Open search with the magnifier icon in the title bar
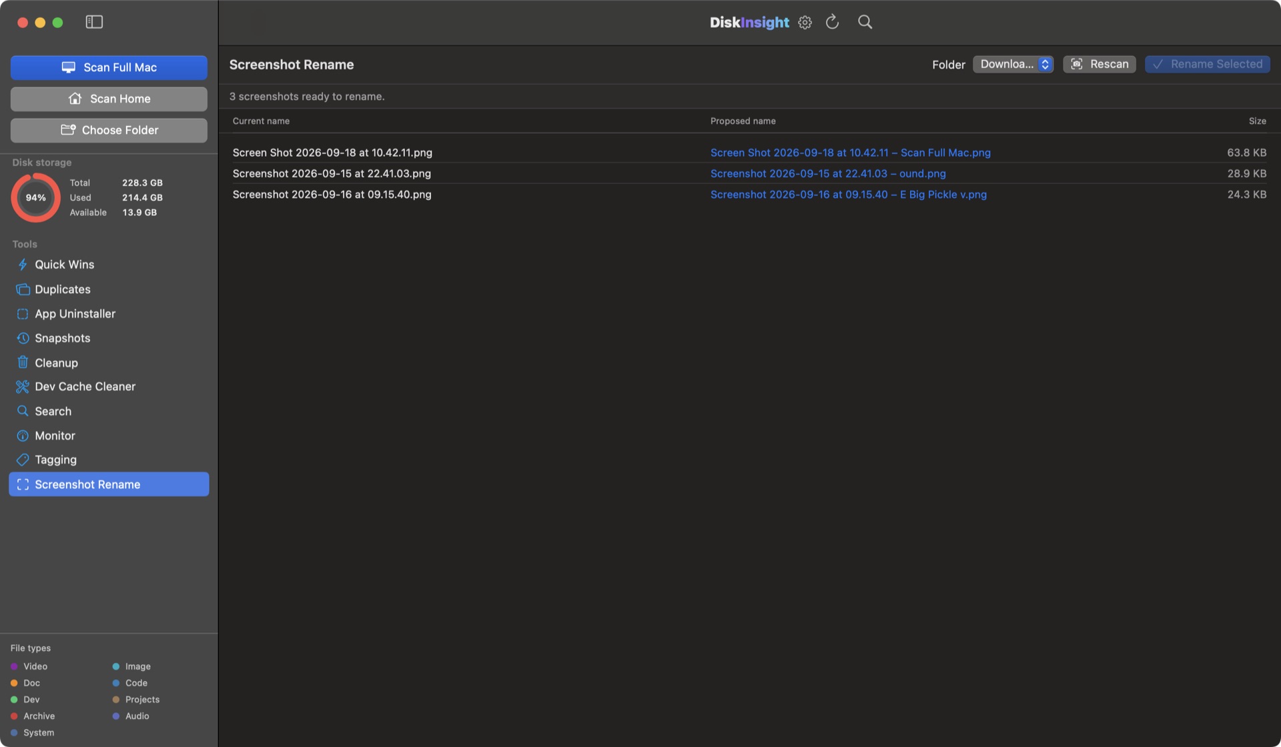Viewport: 1281px width, 747px height. click(x=865, y=22)
